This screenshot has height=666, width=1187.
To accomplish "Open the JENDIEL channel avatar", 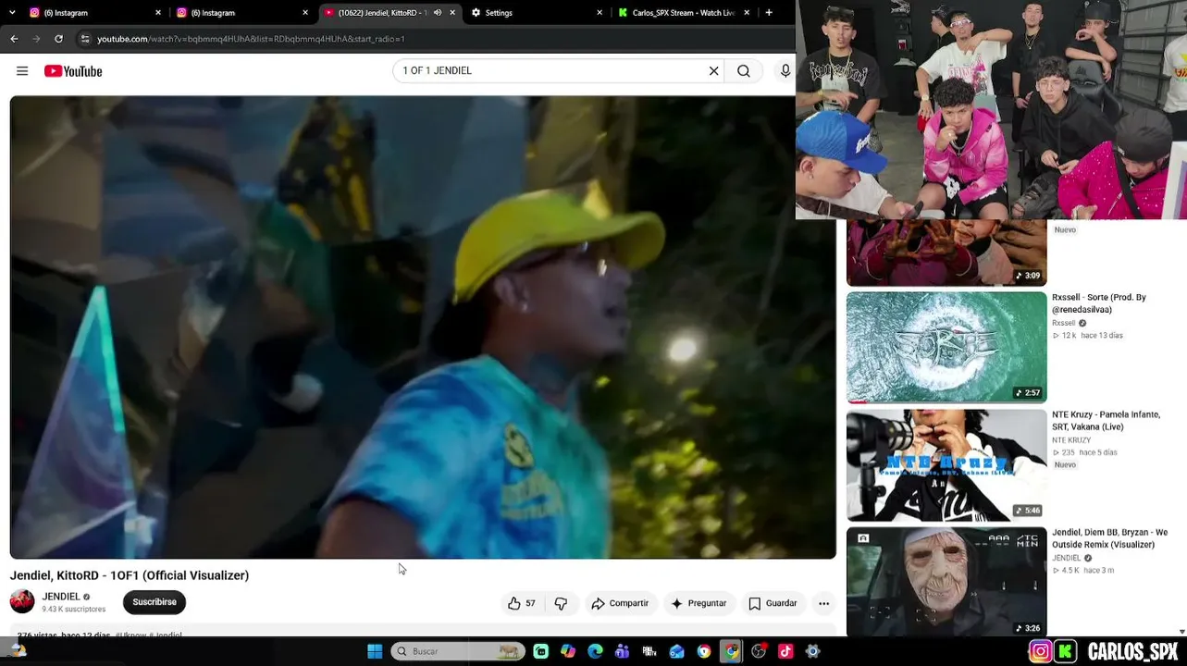I will [22, 602].
